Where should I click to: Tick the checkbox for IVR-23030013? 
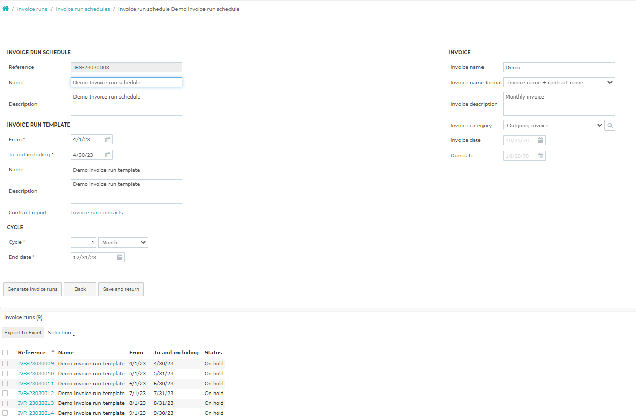5,403
